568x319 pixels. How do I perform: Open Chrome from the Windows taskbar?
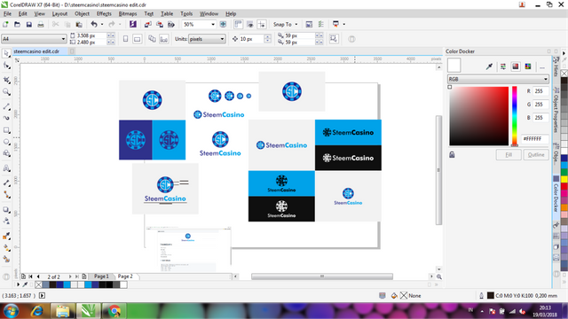click(x=114, y=311)
